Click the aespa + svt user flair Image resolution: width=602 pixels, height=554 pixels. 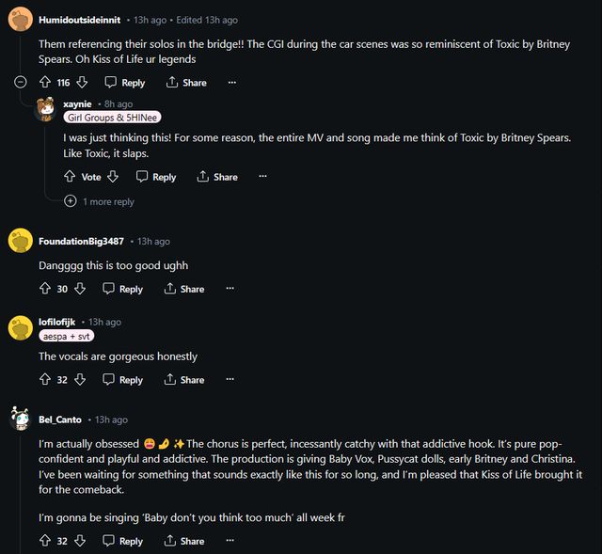(66, 336)
